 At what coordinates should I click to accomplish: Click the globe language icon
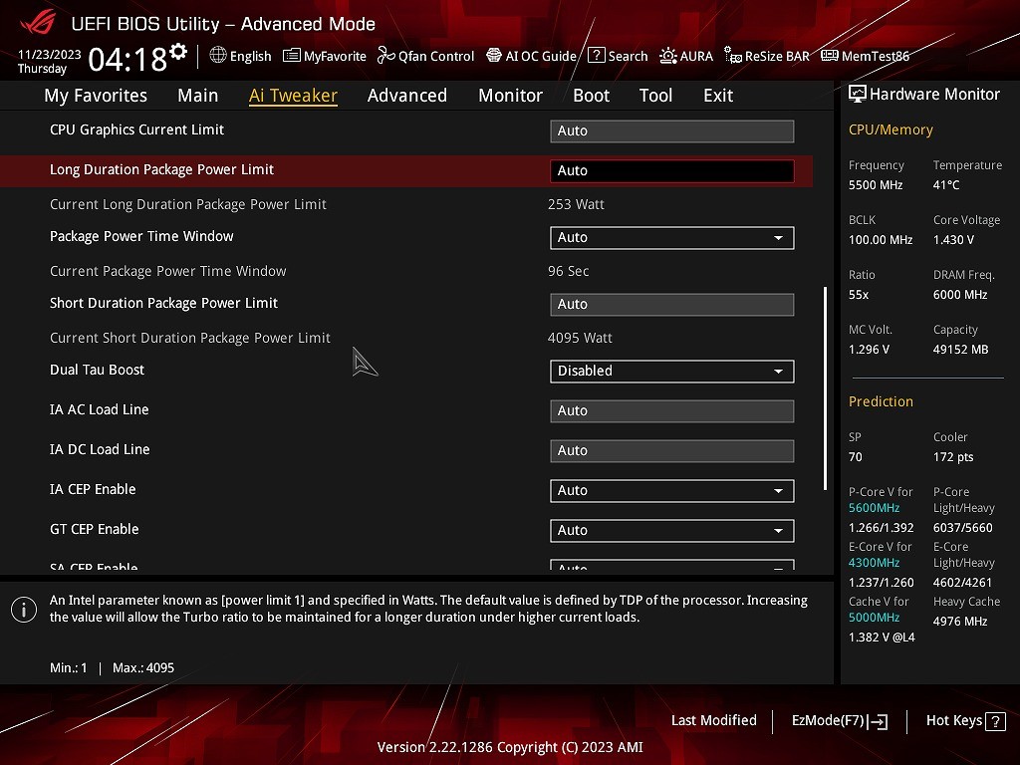tap(218, 56)
